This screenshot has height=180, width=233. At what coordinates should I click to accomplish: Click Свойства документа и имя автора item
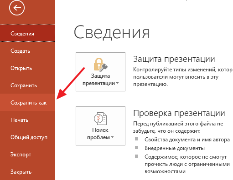pyautogui.click(x=187, y=140)
